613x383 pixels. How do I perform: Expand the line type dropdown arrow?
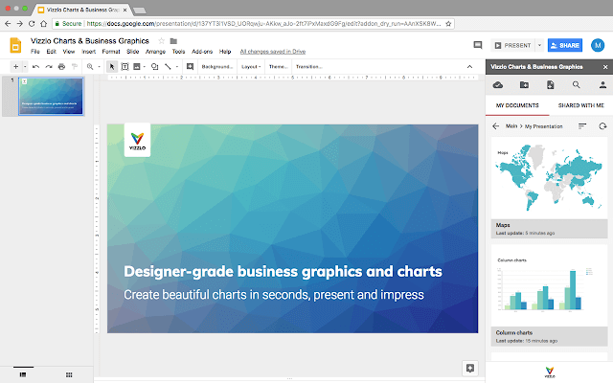(x=177, y=67)
